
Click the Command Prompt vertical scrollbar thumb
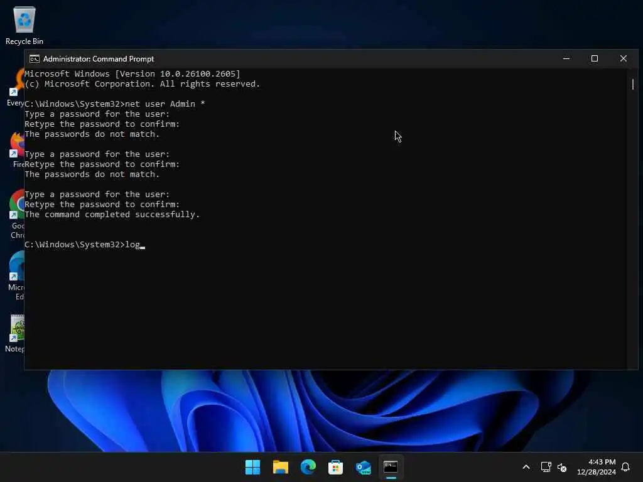click(x=633, y=85)
